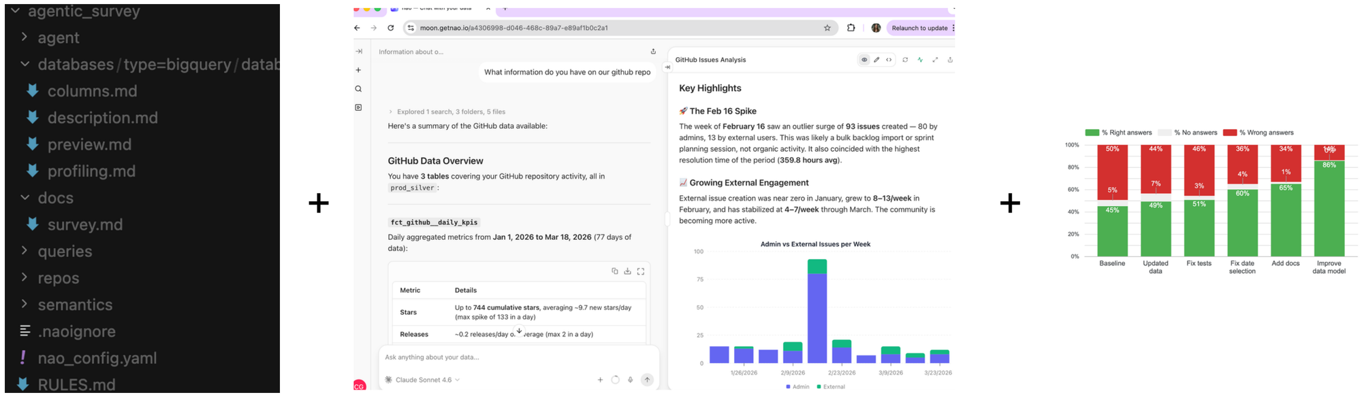Open site settings icon in address bar
The width and height of the screenshot is (1362, 397).
(410, 28)
